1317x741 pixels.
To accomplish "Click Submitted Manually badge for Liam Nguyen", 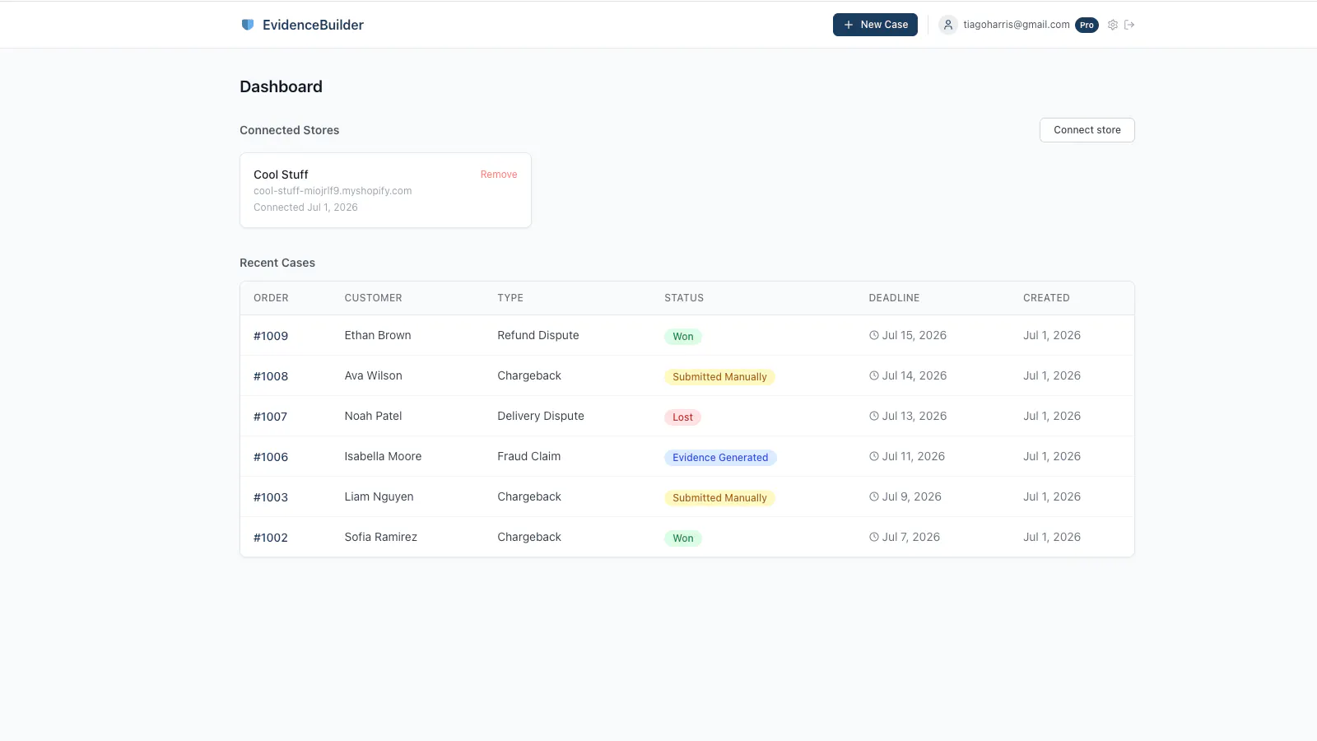I will (x=719, y=497).
